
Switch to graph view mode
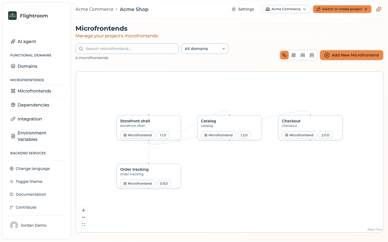[285, 55]
